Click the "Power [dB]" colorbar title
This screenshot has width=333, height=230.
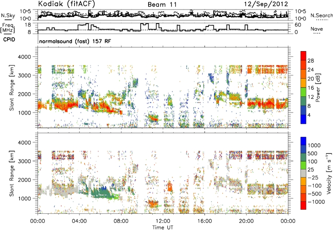pos(318,88)
